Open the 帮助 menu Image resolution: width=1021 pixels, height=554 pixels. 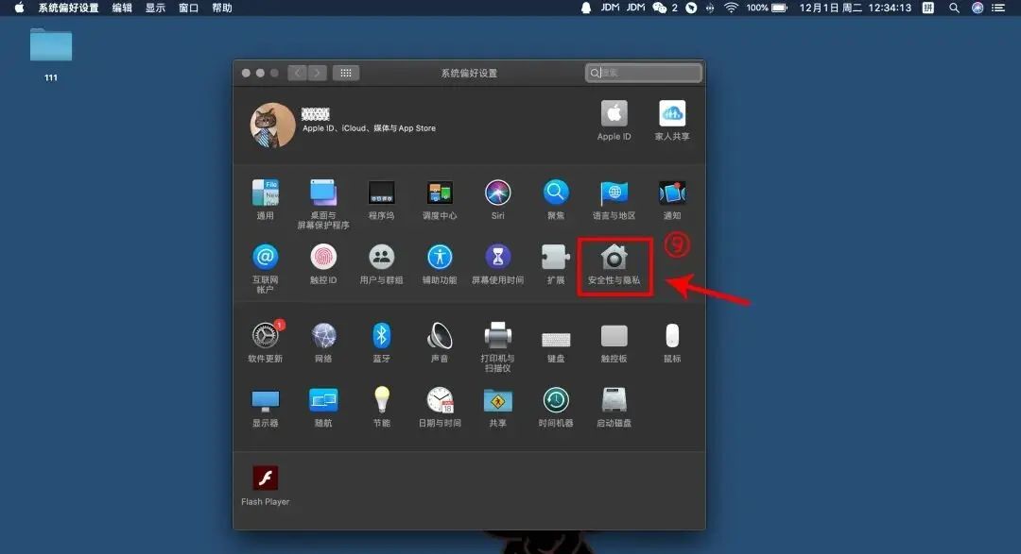coord(222,8)
